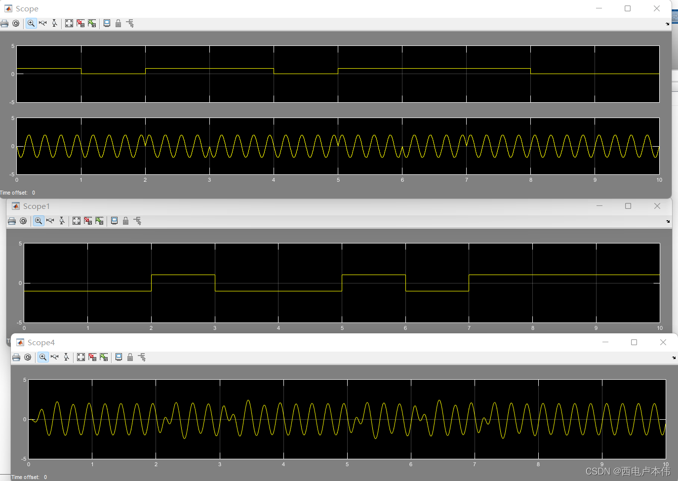Viewport: 678px width, 481px height.
Task: Save axes settings in Scope4 window
Action: point(92,357)
